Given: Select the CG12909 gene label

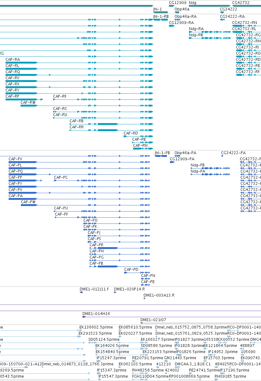Looking at the screenshot, I should click(x=178, y=2).
